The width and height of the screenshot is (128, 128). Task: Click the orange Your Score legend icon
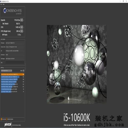coord(2,119)
